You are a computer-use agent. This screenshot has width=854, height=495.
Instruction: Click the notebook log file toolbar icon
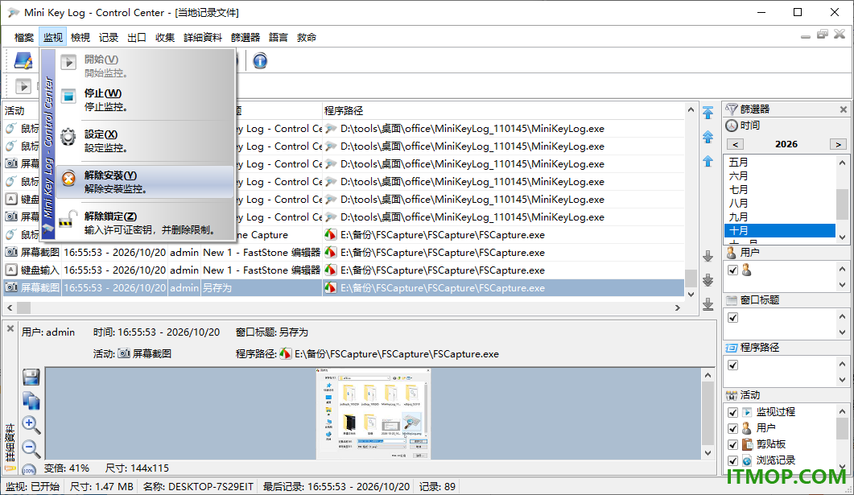(x=23, y=61)
